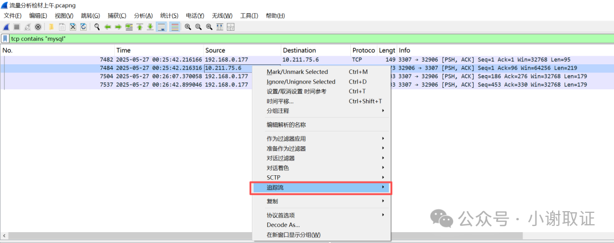The image size is (614, 243).
Task: Expand the 协议首选项 submenu
Action: pyautogui.click(x=321, y=215)
